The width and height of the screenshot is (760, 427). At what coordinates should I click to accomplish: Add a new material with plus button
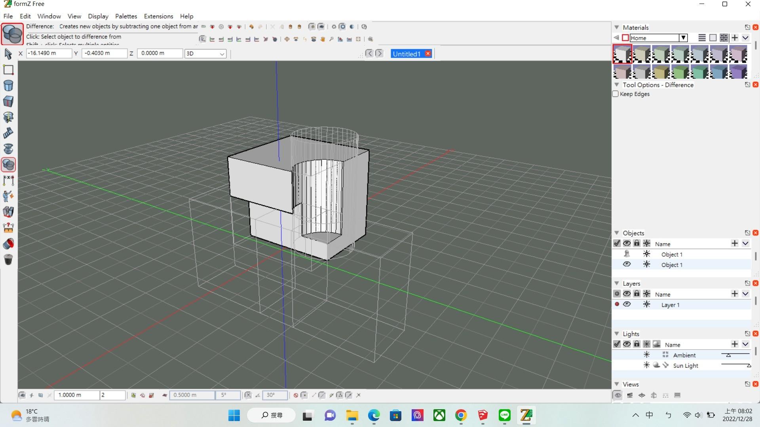(x=735, y=38)
